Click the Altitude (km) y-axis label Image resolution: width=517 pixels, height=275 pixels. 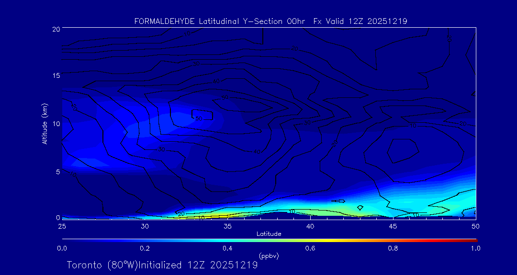(x=45, y=123)
